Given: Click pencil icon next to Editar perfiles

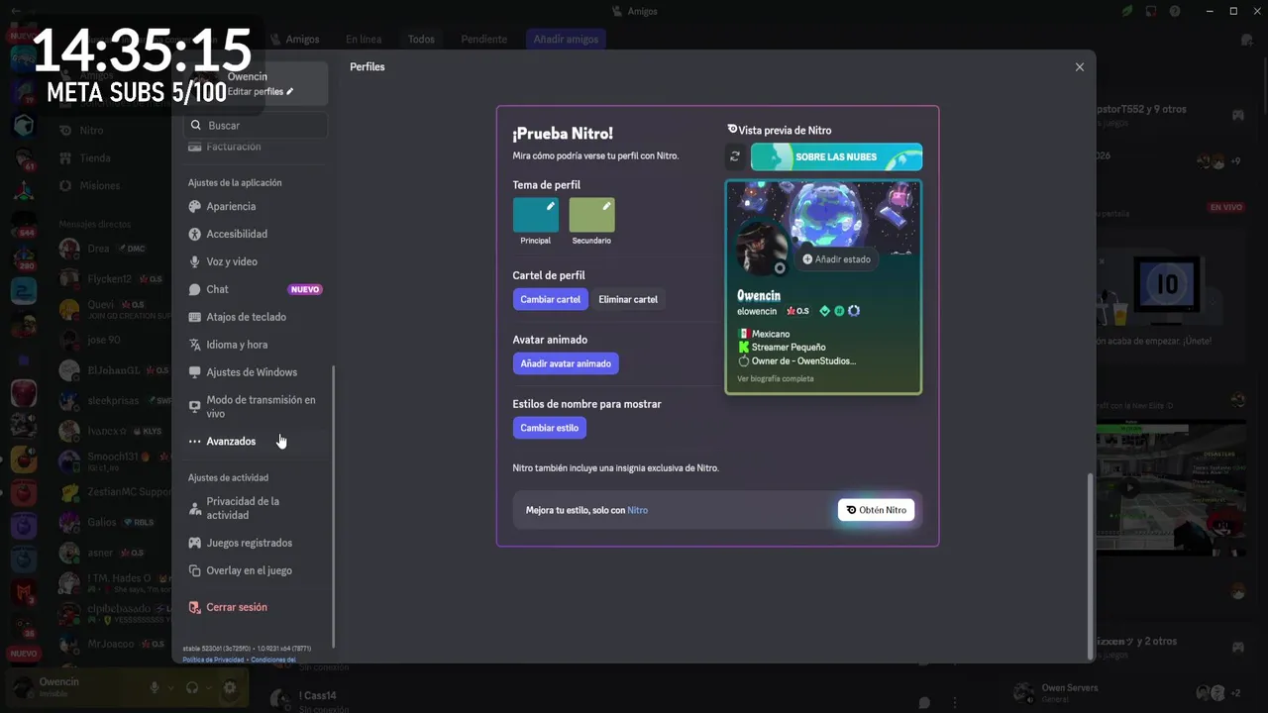Looking at the screenshot, I should 290,91.
